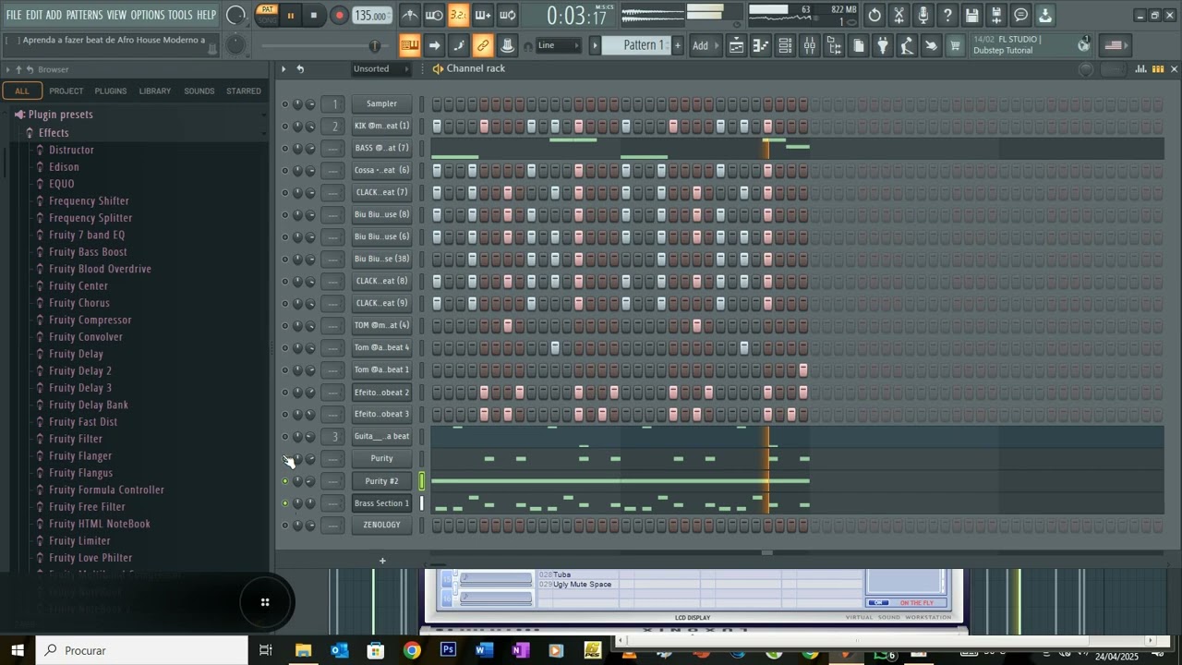
Task: Open the Line snap dropdown
Action: (x=559, y=45)
